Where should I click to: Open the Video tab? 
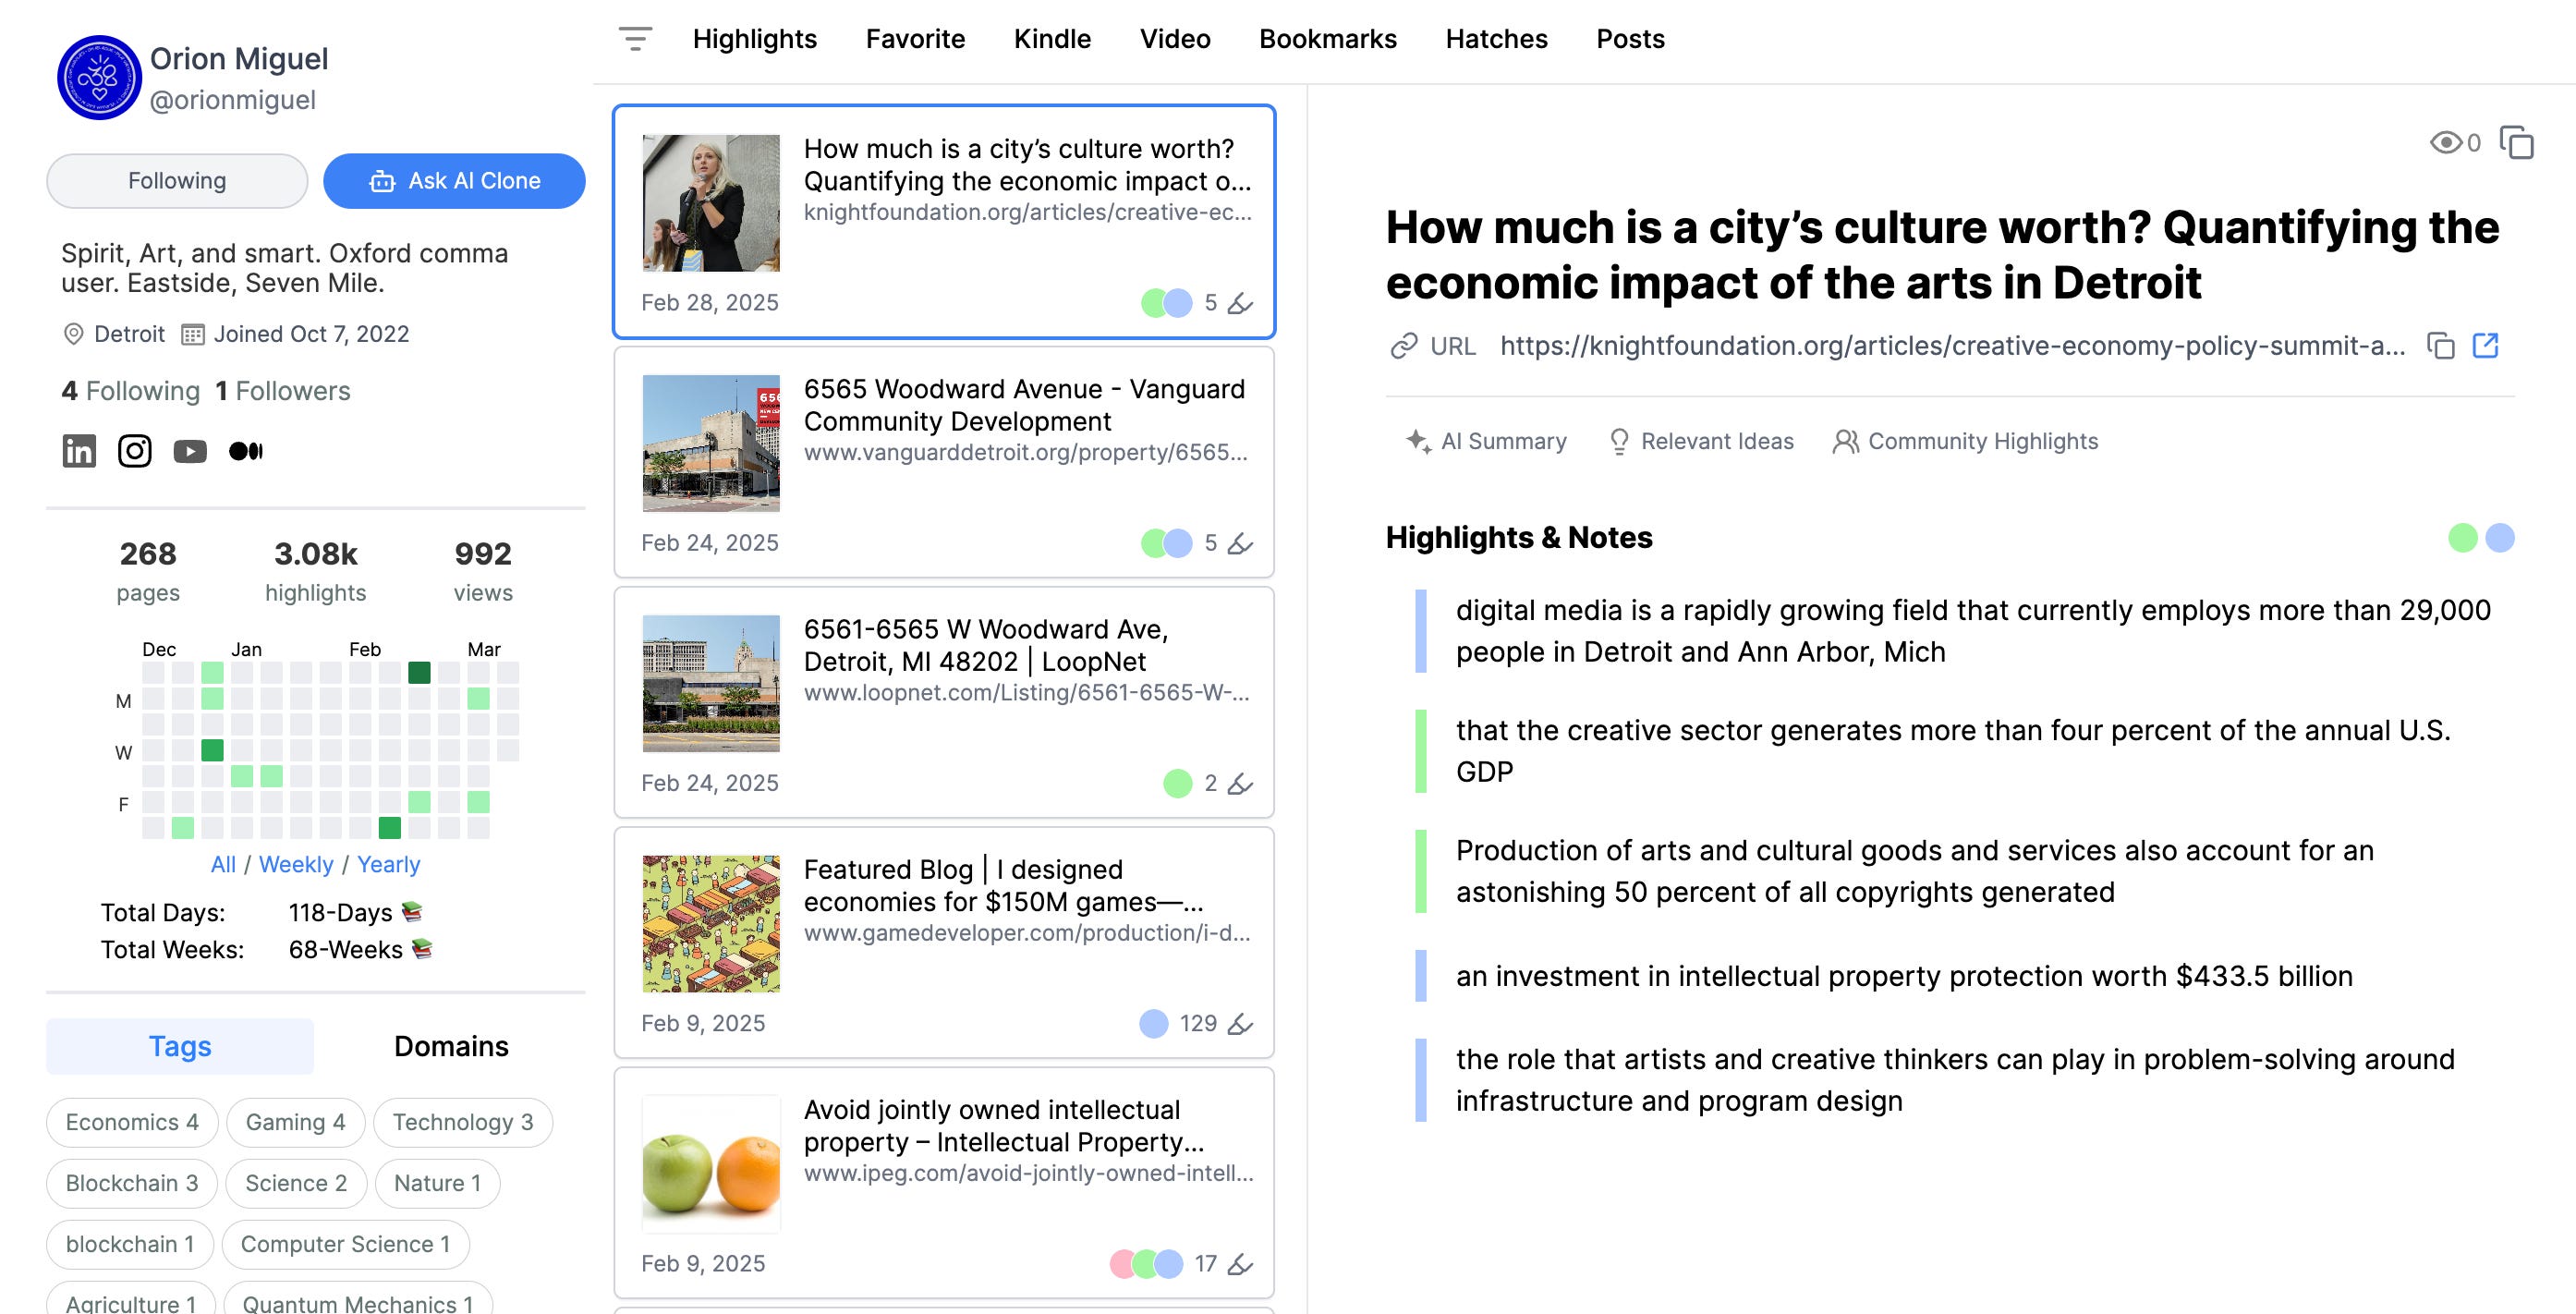click(1175, 39)
